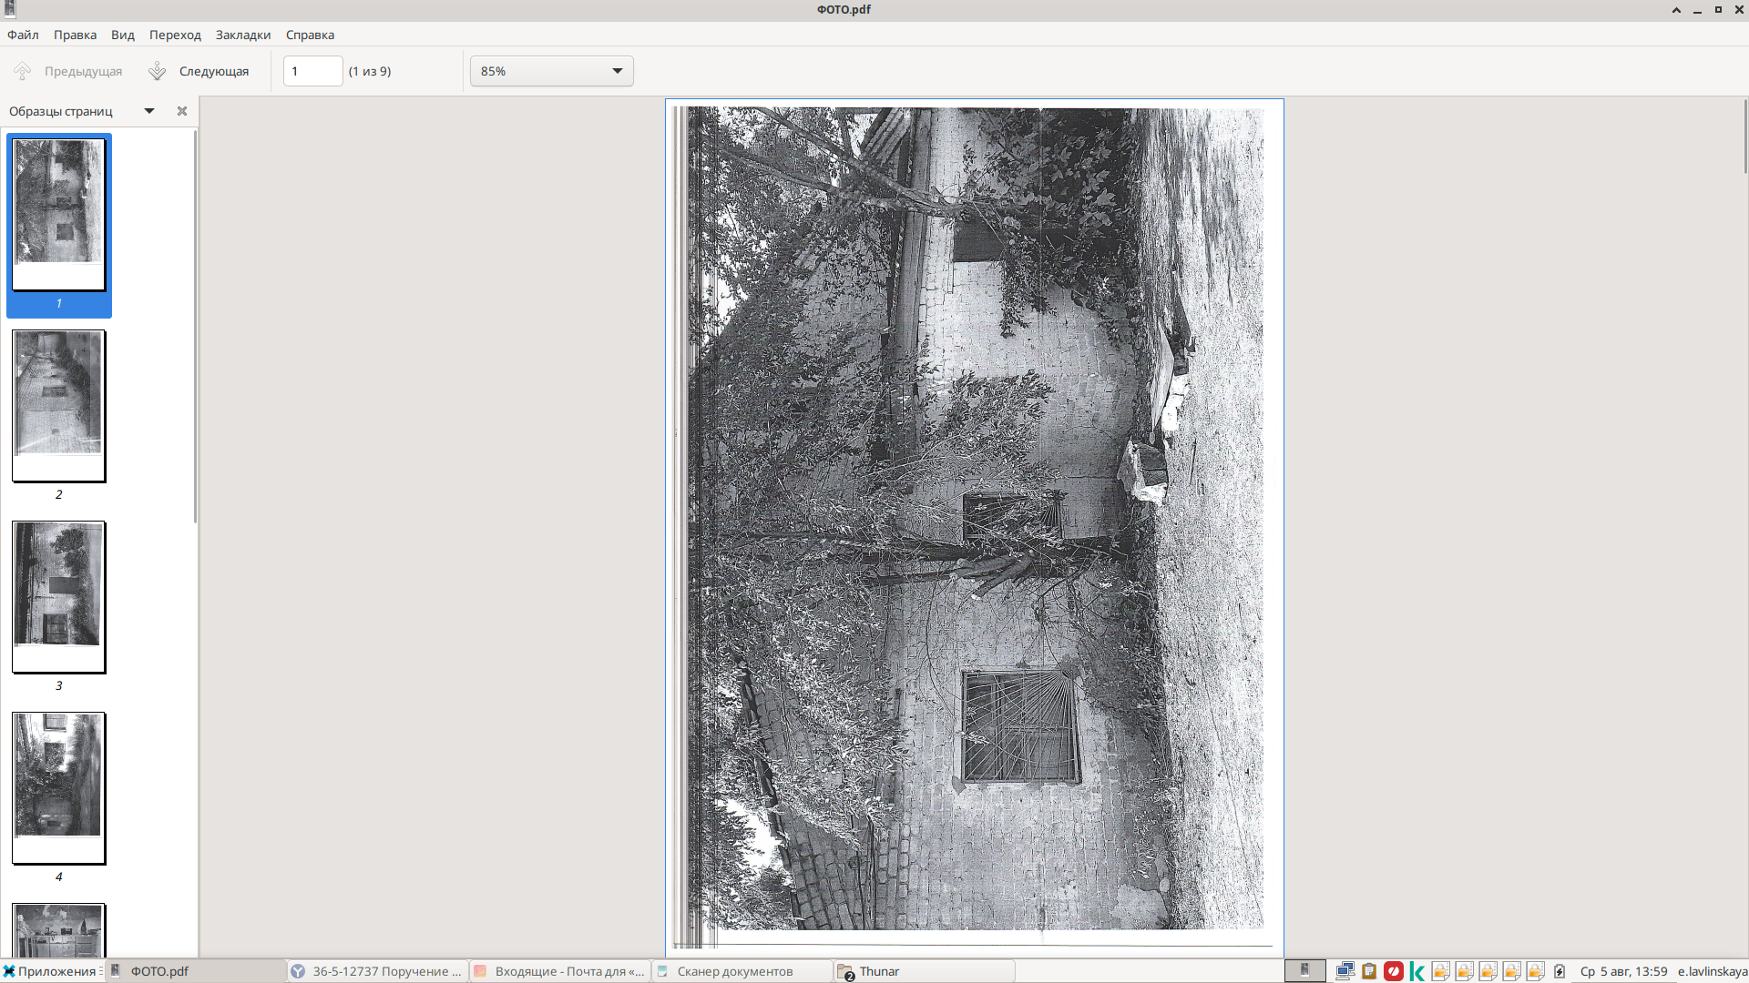Switch to Thunar taskbar window
The width and height of the screenshot is (1749, 983).
925,971
